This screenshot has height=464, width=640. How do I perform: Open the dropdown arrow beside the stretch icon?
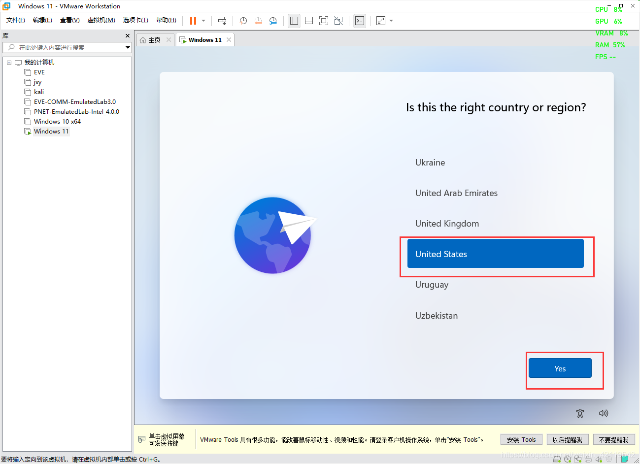391,21
